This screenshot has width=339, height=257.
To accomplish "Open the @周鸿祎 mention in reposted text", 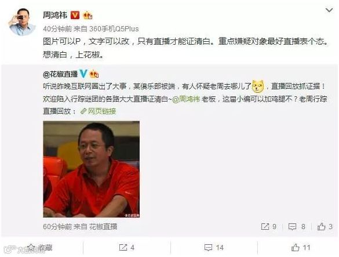I will (186, 99).
